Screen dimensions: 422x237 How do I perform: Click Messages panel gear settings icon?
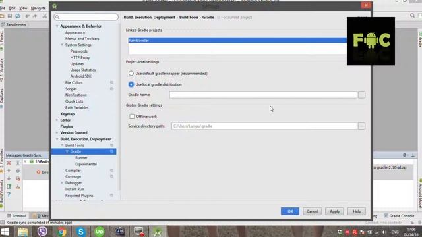click(x=404, y=155)
